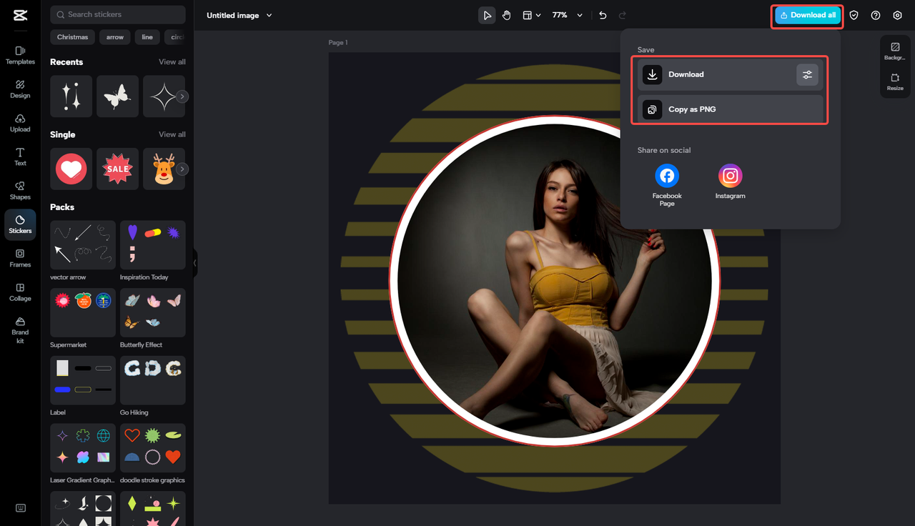Open the Templates panel

tap(19, 54)
